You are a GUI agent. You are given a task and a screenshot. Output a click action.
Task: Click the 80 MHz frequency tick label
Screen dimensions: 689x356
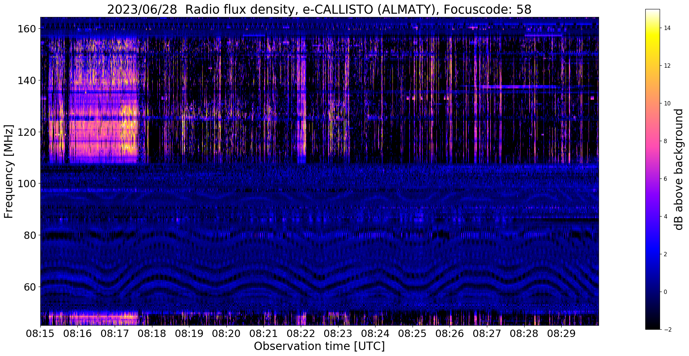30,235
